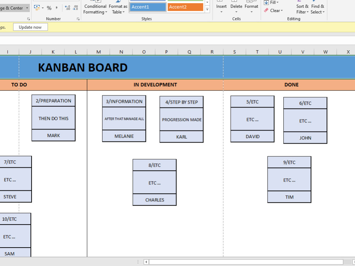Open the Insert cells dropdown
The width and height of the screenshot is (355, 266).
[221, 10]
